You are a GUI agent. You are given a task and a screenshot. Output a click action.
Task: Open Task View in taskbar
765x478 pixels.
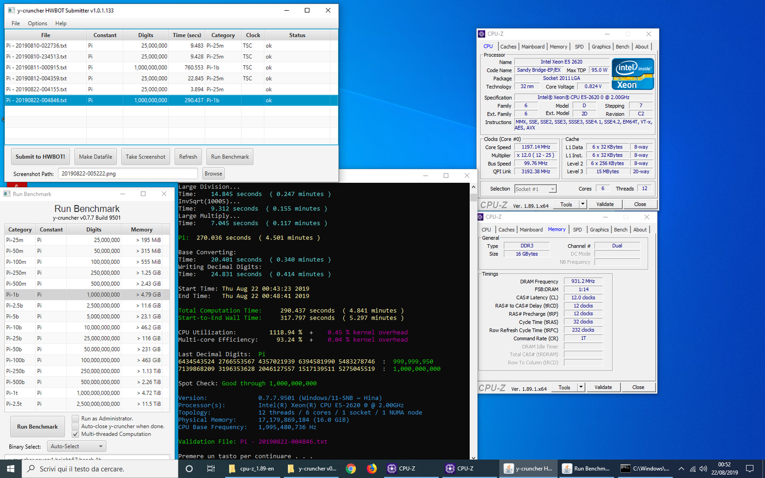tap(211, 468)
